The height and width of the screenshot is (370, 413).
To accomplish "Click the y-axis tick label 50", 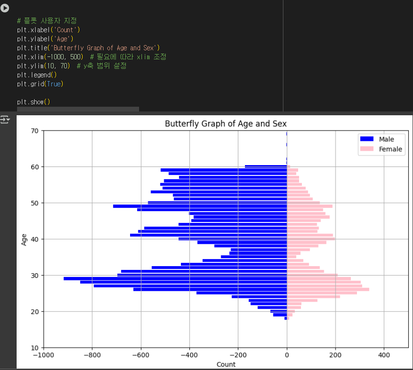I will click(35, 203).
